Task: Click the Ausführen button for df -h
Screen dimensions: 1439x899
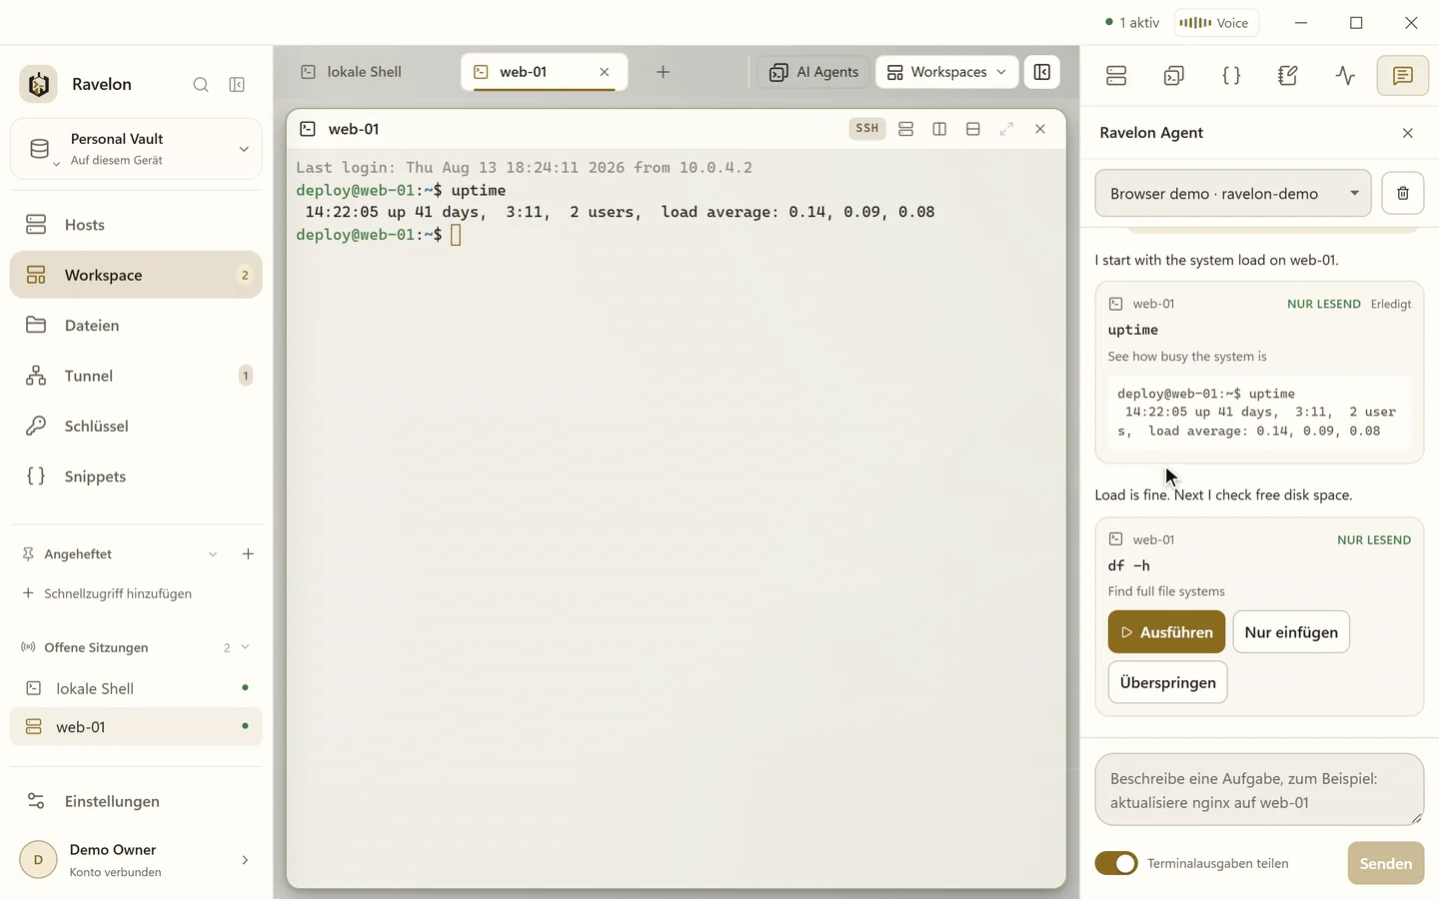Action: pyautogui.click(x=1166, y=632)
